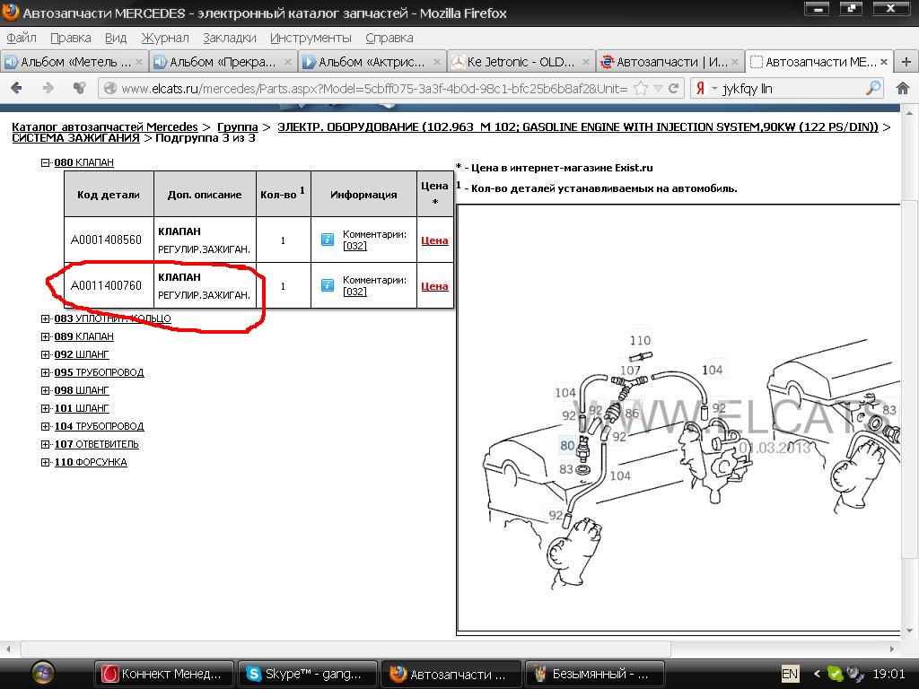Switch to Коннект Менеджер in taskbar
919x689 pixels.
coord(164,674)
